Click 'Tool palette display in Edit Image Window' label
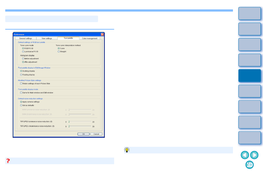 tap(34, 68)
